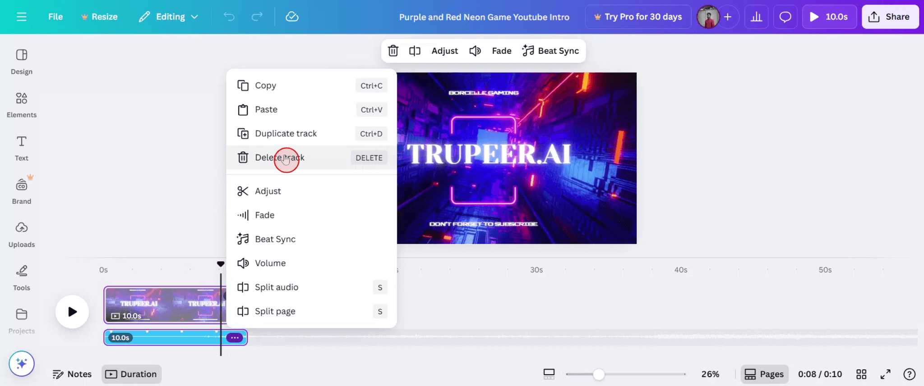Expand the Editing mode dropdown

pyautogui.click(x=169, y=17)
